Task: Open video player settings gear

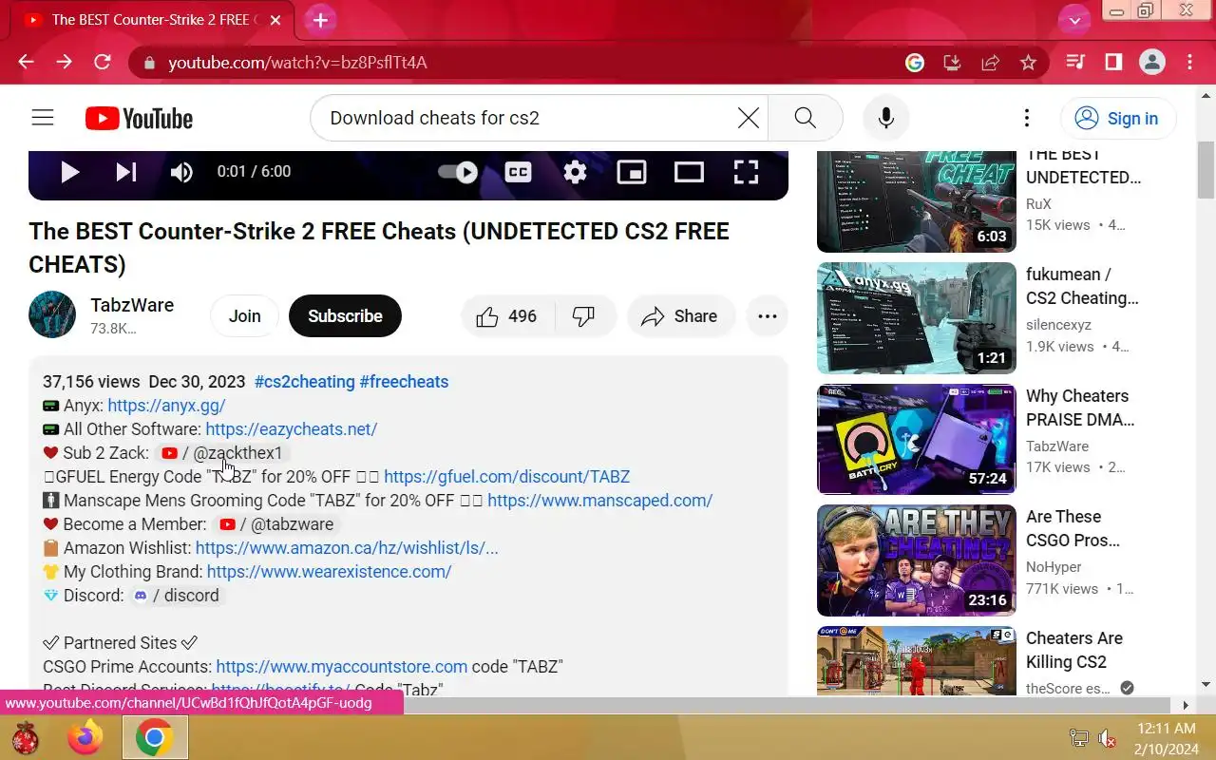Action: [x=575, y=172]
